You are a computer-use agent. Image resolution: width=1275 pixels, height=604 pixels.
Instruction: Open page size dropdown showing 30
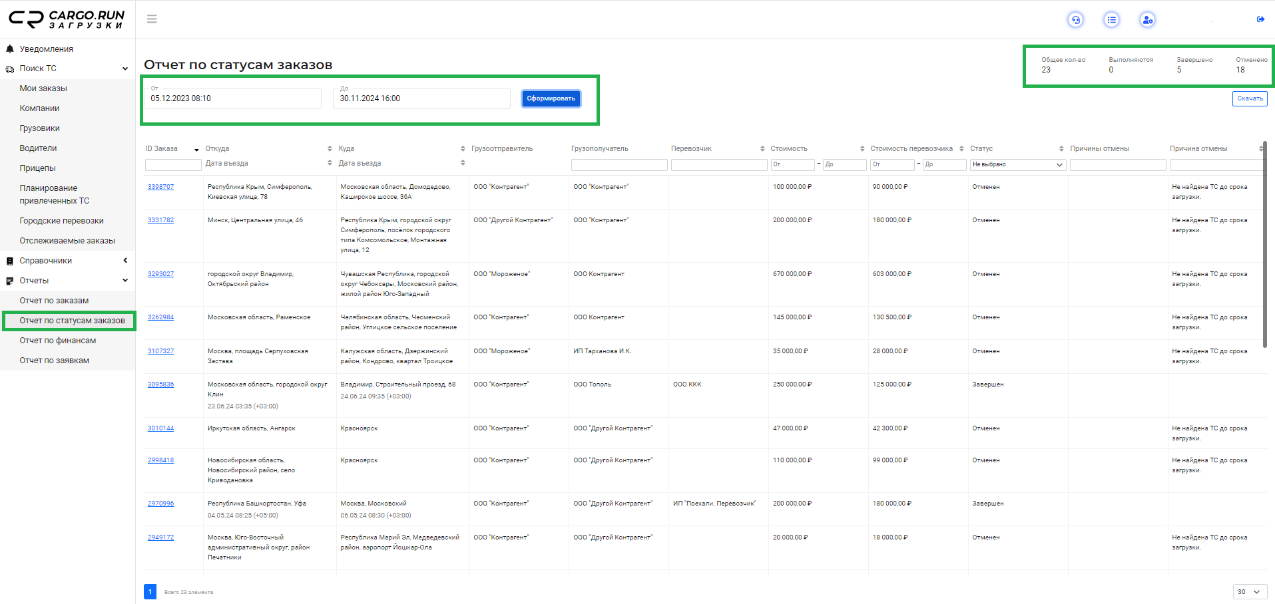1249,592
